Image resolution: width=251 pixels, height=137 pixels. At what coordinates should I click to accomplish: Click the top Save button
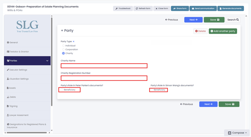214,20
